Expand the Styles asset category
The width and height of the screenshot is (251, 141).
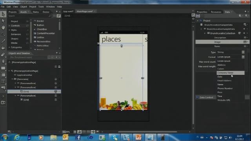[x=9, y=30]
